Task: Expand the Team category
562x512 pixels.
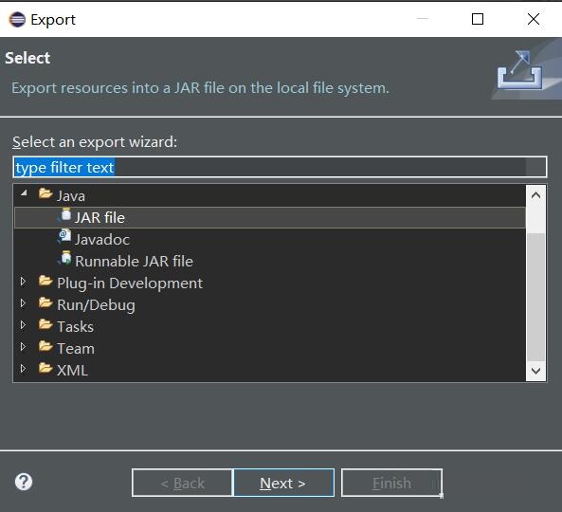Action: (x=23, y=347)
